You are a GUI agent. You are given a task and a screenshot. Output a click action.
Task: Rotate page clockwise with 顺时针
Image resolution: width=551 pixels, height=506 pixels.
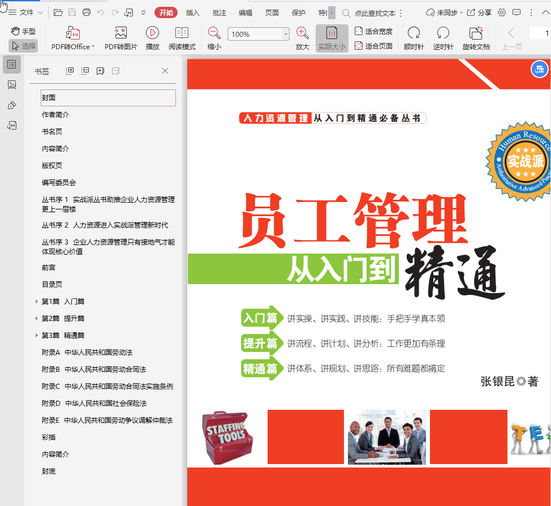(x=414, y=38)
